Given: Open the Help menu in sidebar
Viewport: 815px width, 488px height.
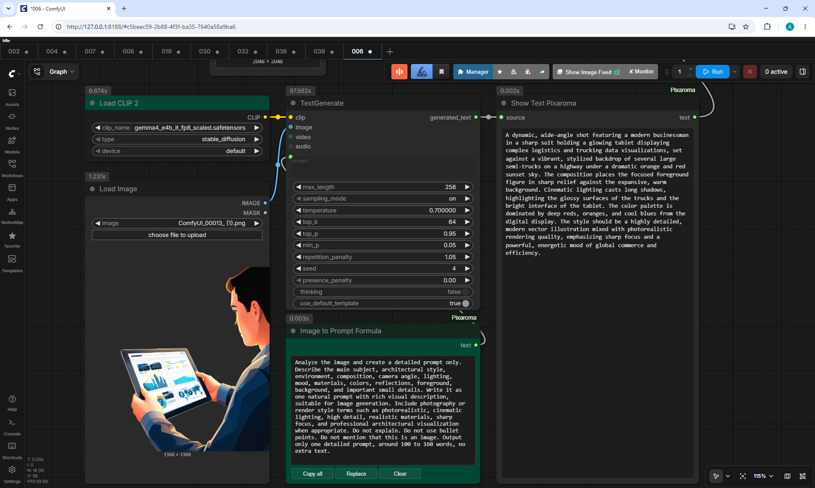Looking at the screenshot, I should point(12,403).
